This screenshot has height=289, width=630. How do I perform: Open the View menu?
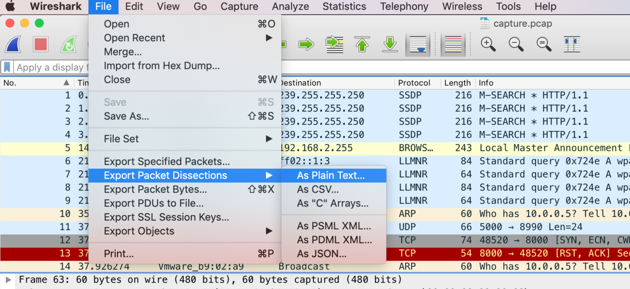coord(168,7)
